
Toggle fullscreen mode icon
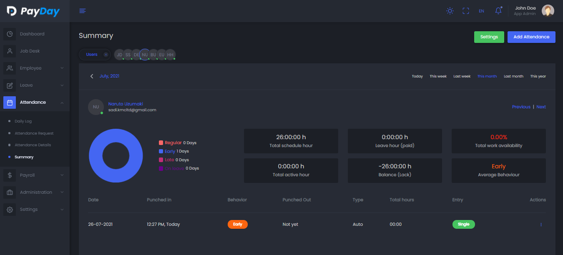tap(466, 11)
